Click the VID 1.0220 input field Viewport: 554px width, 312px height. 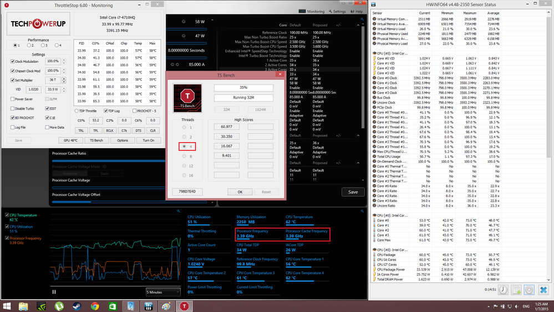pyautogui.click(x=34, y=89)
